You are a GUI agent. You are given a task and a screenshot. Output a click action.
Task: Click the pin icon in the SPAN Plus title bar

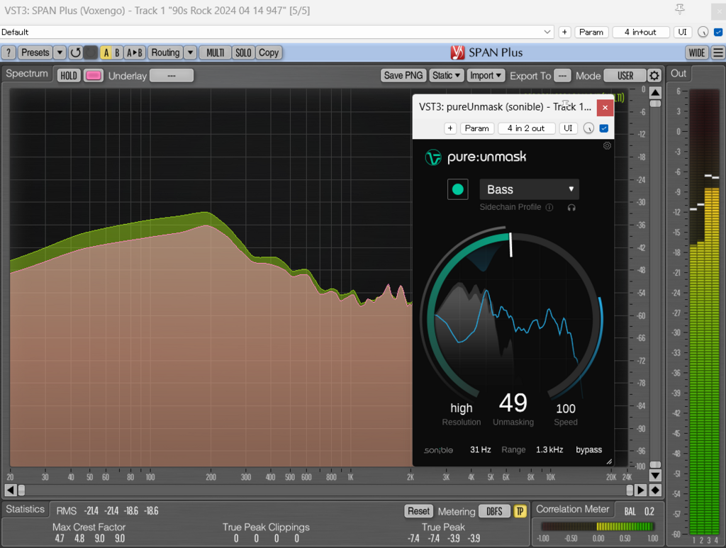point(680,9)
